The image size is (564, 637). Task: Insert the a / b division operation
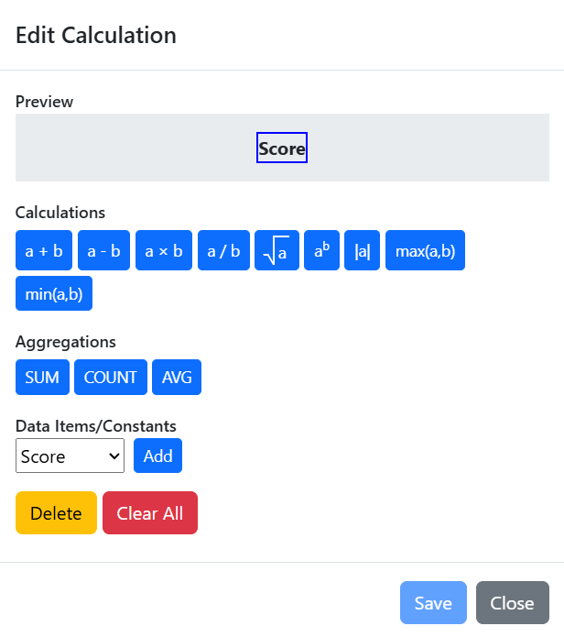[x=223, y=250]
